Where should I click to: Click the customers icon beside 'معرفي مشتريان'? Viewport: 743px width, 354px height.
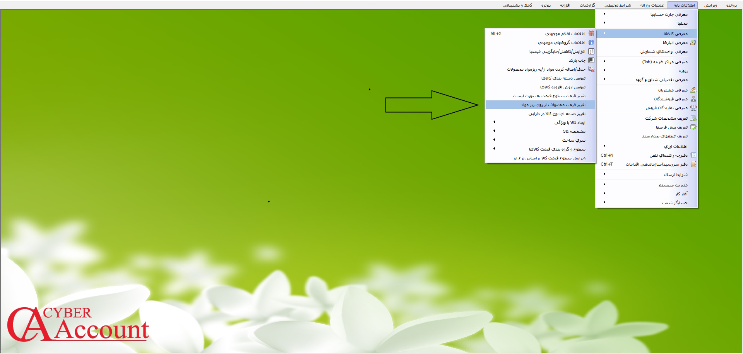(693, 90)
